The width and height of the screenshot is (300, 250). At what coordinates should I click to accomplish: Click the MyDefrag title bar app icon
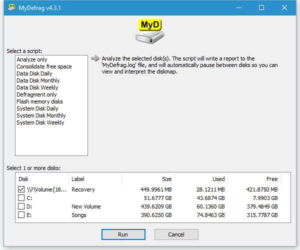point(11,7)
